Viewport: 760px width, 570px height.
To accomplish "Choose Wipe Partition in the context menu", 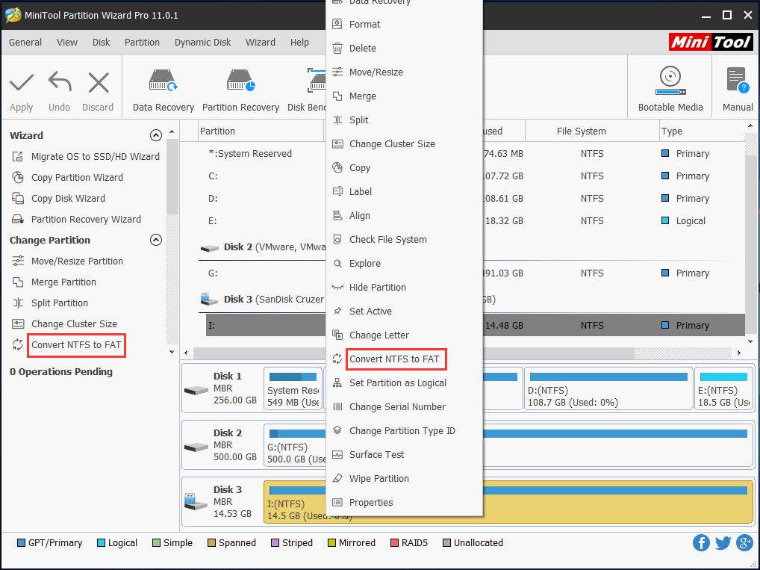I will pyautogui.click(x=404, y=478).
